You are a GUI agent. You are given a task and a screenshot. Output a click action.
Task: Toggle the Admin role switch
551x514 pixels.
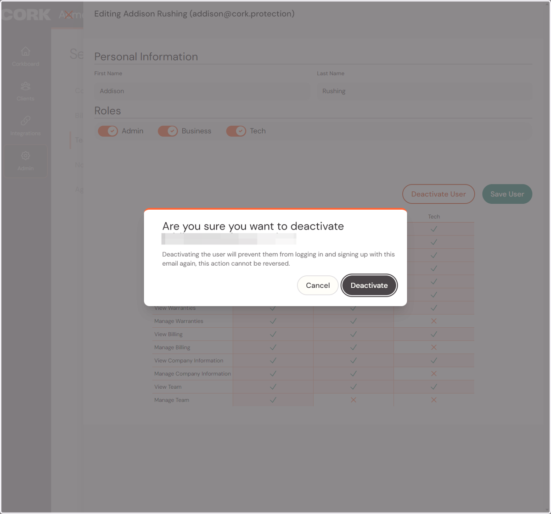pyautogui.click(x=108, y=131)
